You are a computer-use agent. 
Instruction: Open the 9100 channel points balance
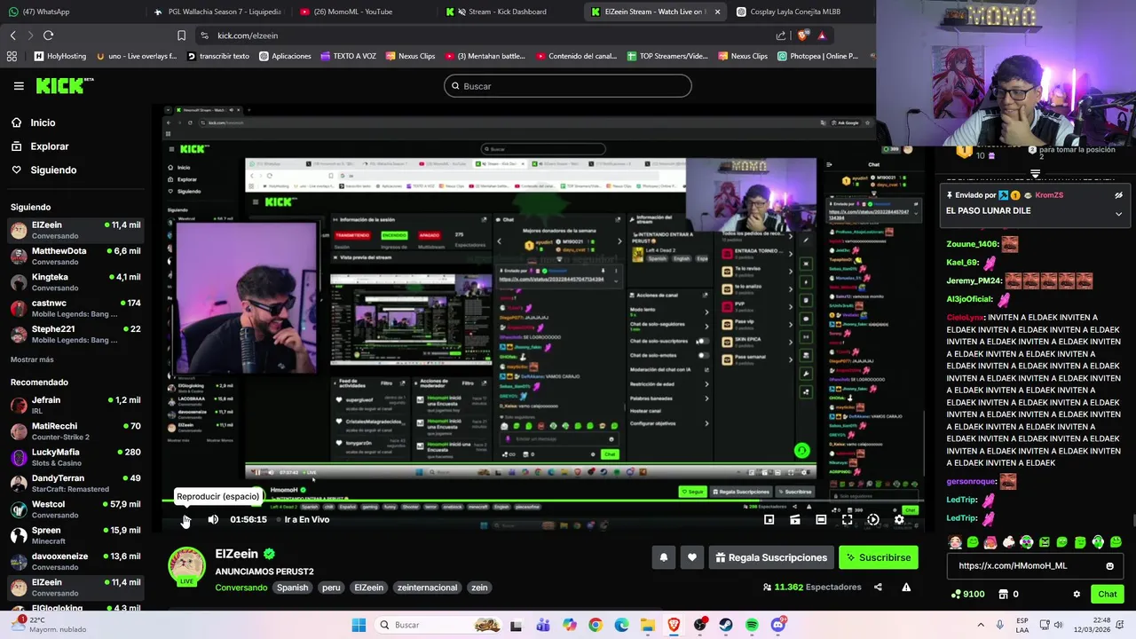(967, 595)
